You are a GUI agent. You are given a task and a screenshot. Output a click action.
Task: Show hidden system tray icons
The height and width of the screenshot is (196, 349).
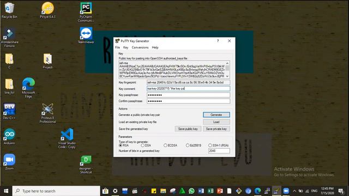(294, 191)
